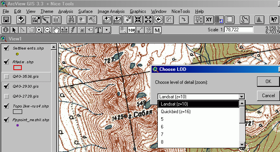Choose zoom level 8 in list
The image size is (280, 152).
(198, 142)
